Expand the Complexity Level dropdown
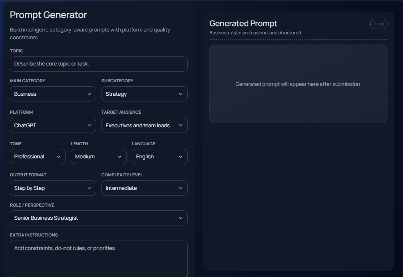 pos(144,188)
